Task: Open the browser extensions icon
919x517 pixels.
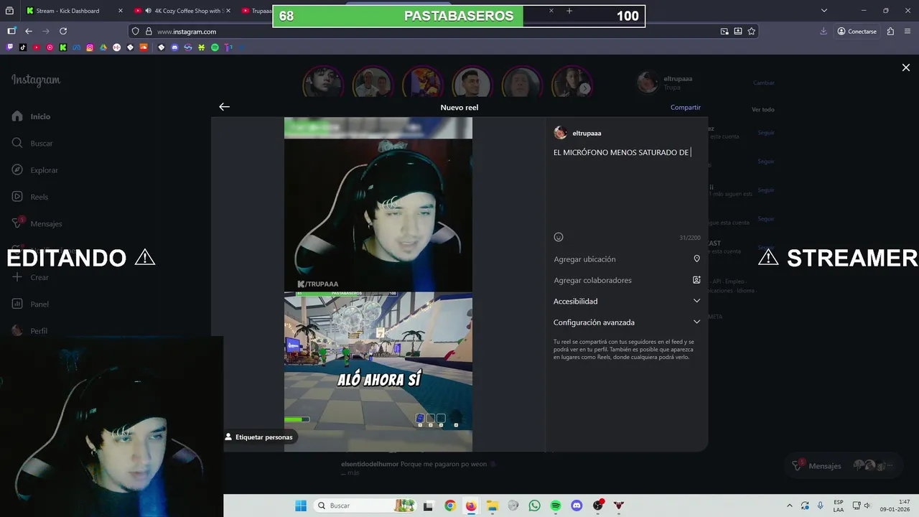Action: point(890,32)
